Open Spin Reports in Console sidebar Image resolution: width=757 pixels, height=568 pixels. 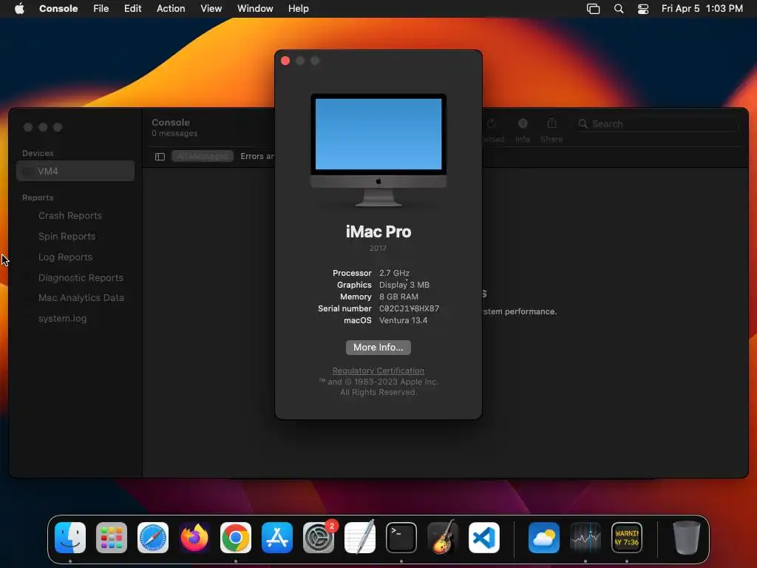67,236
